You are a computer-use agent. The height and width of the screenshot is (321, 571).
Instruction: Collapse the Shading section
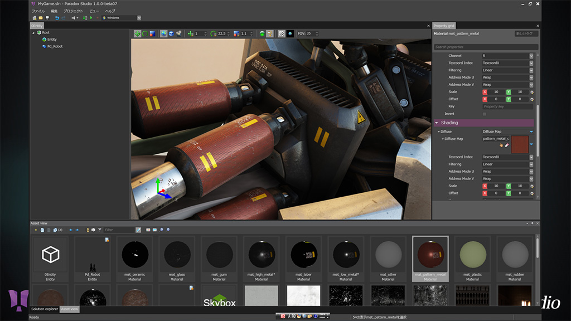pos(437,123)
